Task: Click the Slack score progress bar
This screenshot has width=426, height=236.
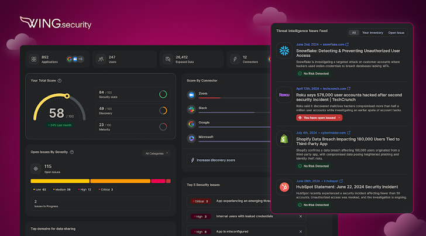Action: 234,112
